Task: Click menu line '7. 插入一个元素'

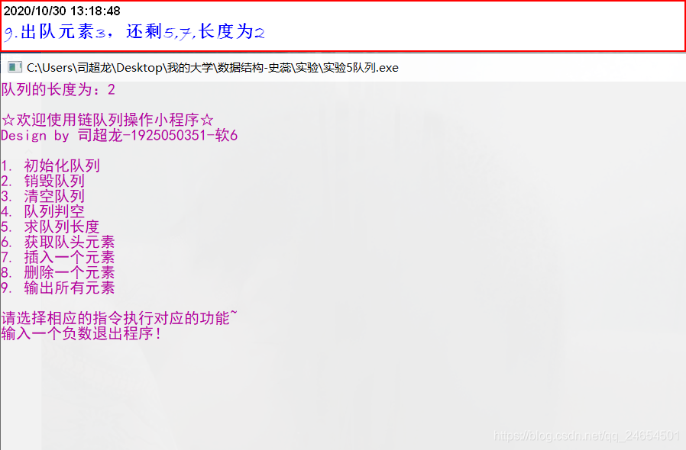Action: click(58, 257)
